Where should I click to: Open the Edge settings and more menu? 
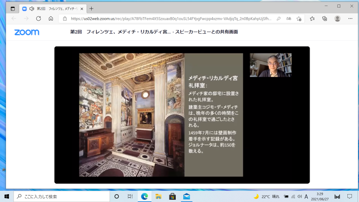[350, 18]
